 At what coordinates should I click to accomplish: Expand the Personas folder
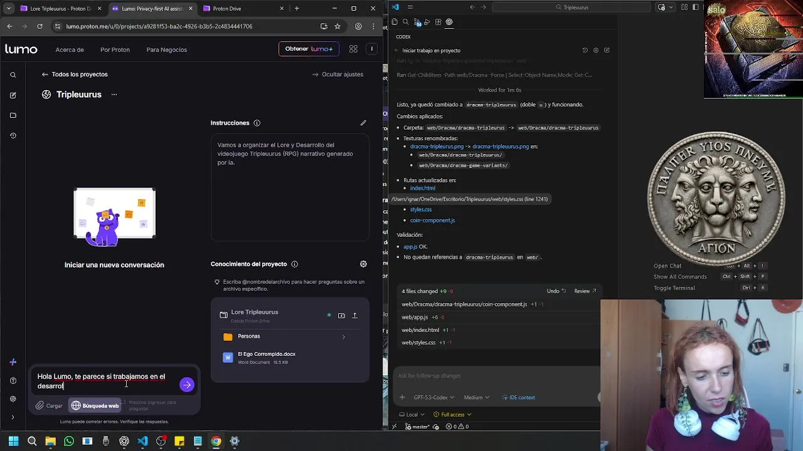[290, 336]
